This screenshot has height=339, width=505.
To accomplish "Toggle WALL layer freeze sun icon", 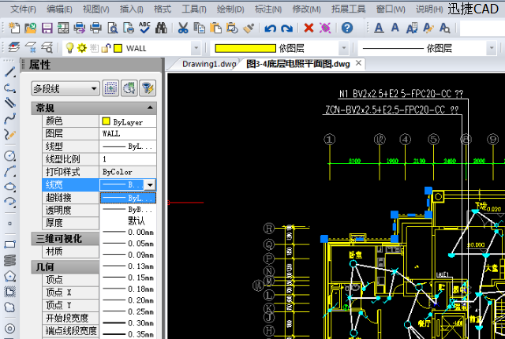I will 82,48.
